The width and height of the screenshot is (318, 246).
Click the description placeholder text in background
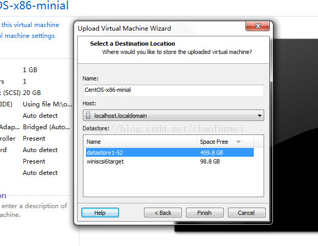click(x=34, y=210)
